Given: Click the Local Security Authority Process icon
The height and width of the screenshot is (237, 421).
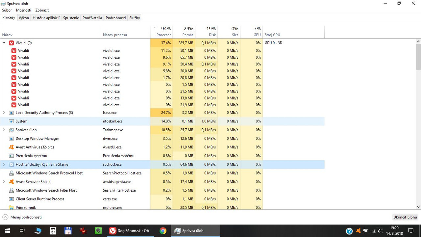Looking at the screenshot, I should tap(12, 113).
